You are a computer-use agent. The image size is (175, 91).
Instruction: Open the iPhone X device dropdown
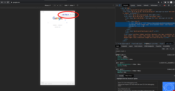coord(48,5)
